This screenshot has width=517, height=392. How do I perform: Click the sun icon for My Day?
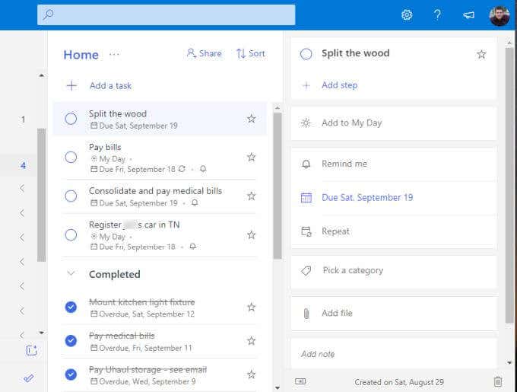(306, 123)
